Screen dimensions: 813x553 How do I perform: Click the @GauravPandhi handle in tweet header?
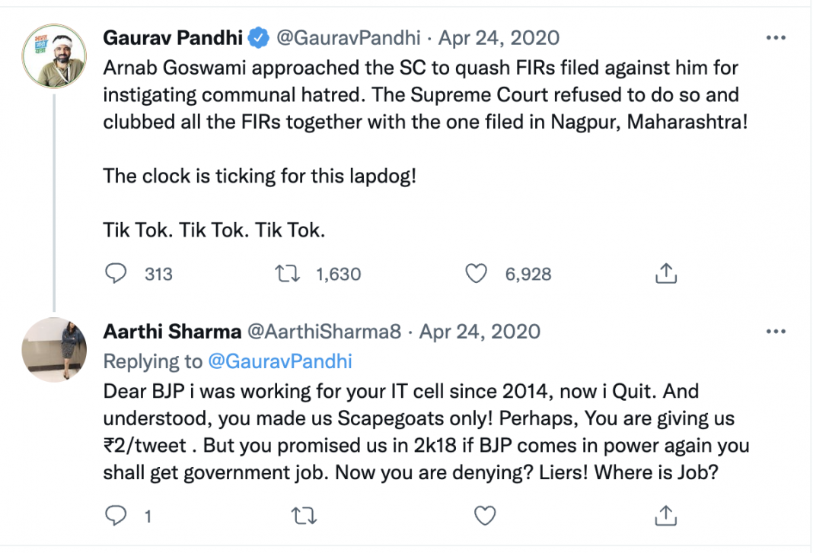pyautogui.click(x=348, y=37)
